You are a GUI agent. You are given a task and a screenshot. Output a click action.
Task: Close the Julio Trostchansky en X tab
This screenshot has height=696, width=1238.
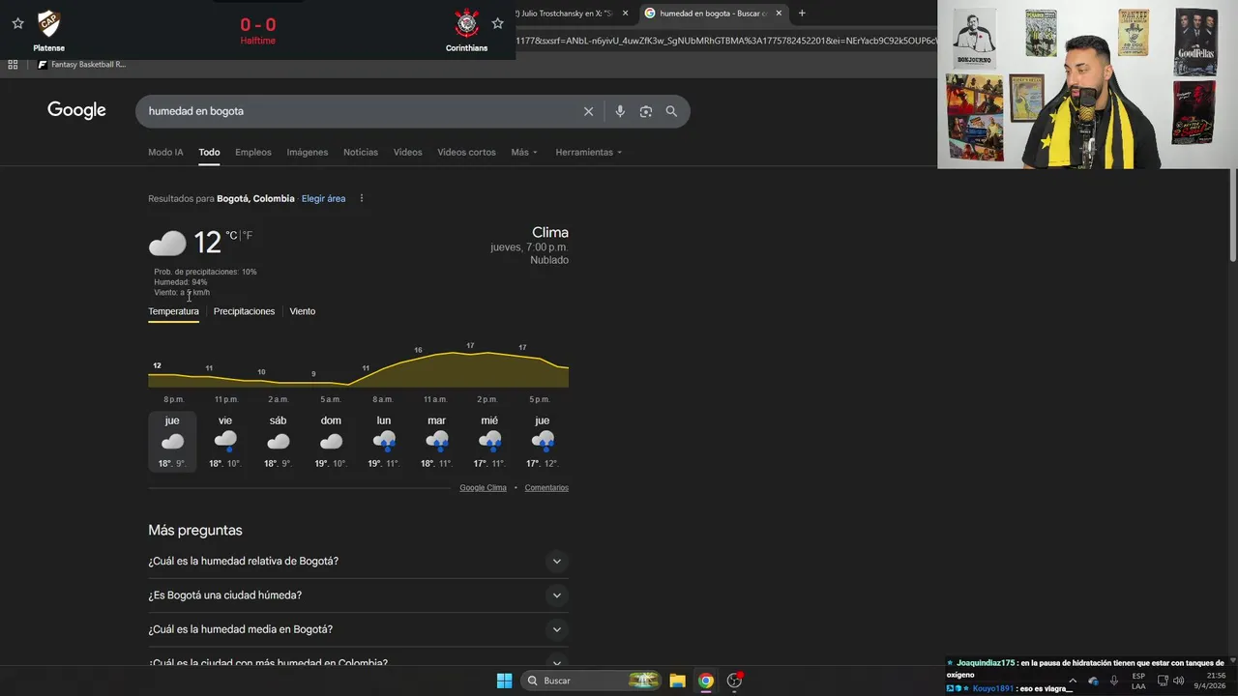point(625,14)
